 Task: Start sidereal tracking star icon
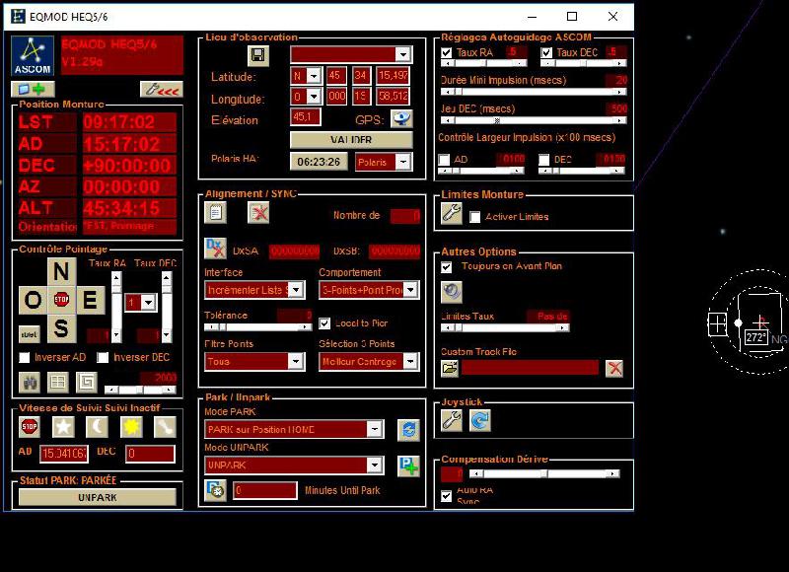click(x=63, y=427)
